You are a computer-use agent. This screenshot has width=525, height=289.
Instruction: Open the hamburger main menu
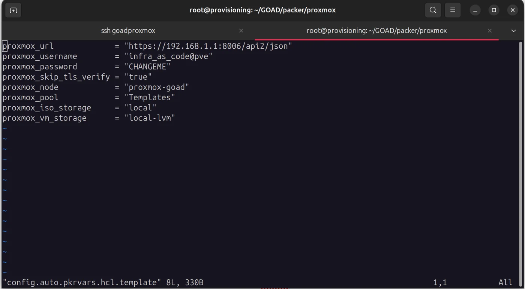[453, 10]
